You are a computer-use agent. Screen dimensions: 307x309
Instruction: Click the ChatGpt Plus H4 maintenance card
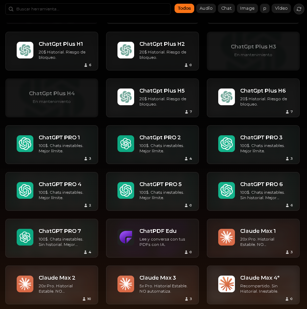[52, 98]
